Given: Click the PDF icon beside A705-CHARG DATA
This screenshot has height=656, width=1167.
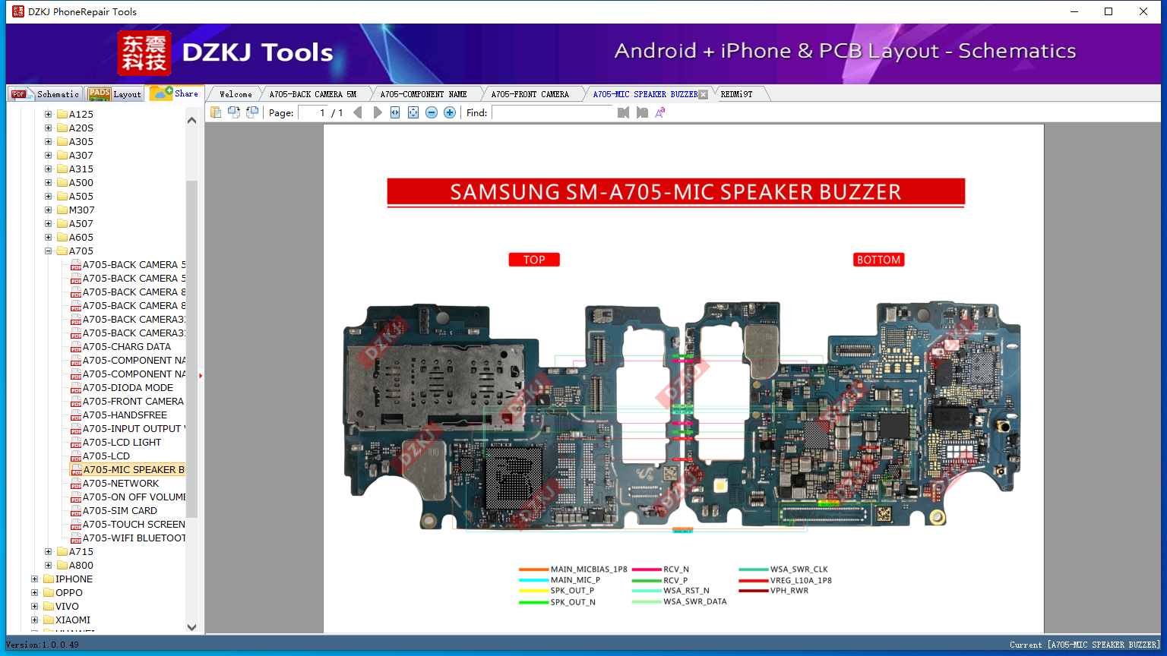Looking at the screenshot, I should coord(76,347).
